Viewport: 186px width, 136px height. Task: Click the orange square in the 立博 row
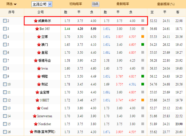click(143, 37)
